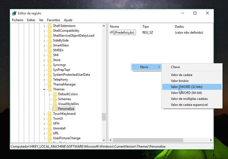Expand the SideBySide key
The image size is (228, 159).
44,41
